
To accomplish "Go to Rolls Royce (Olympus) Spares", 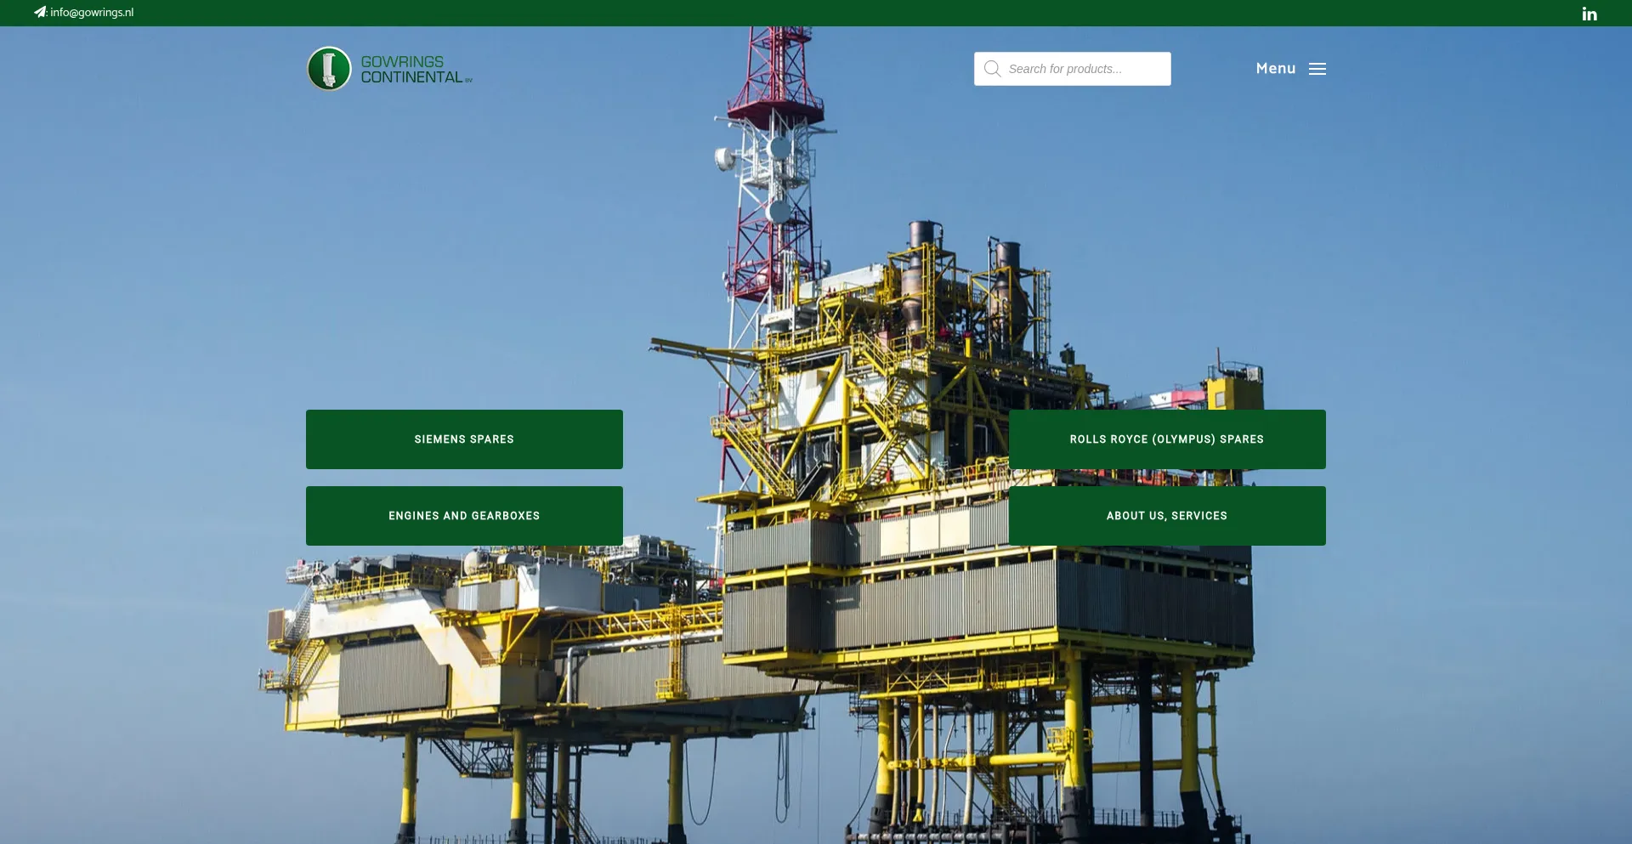I will coord(1166,439).
